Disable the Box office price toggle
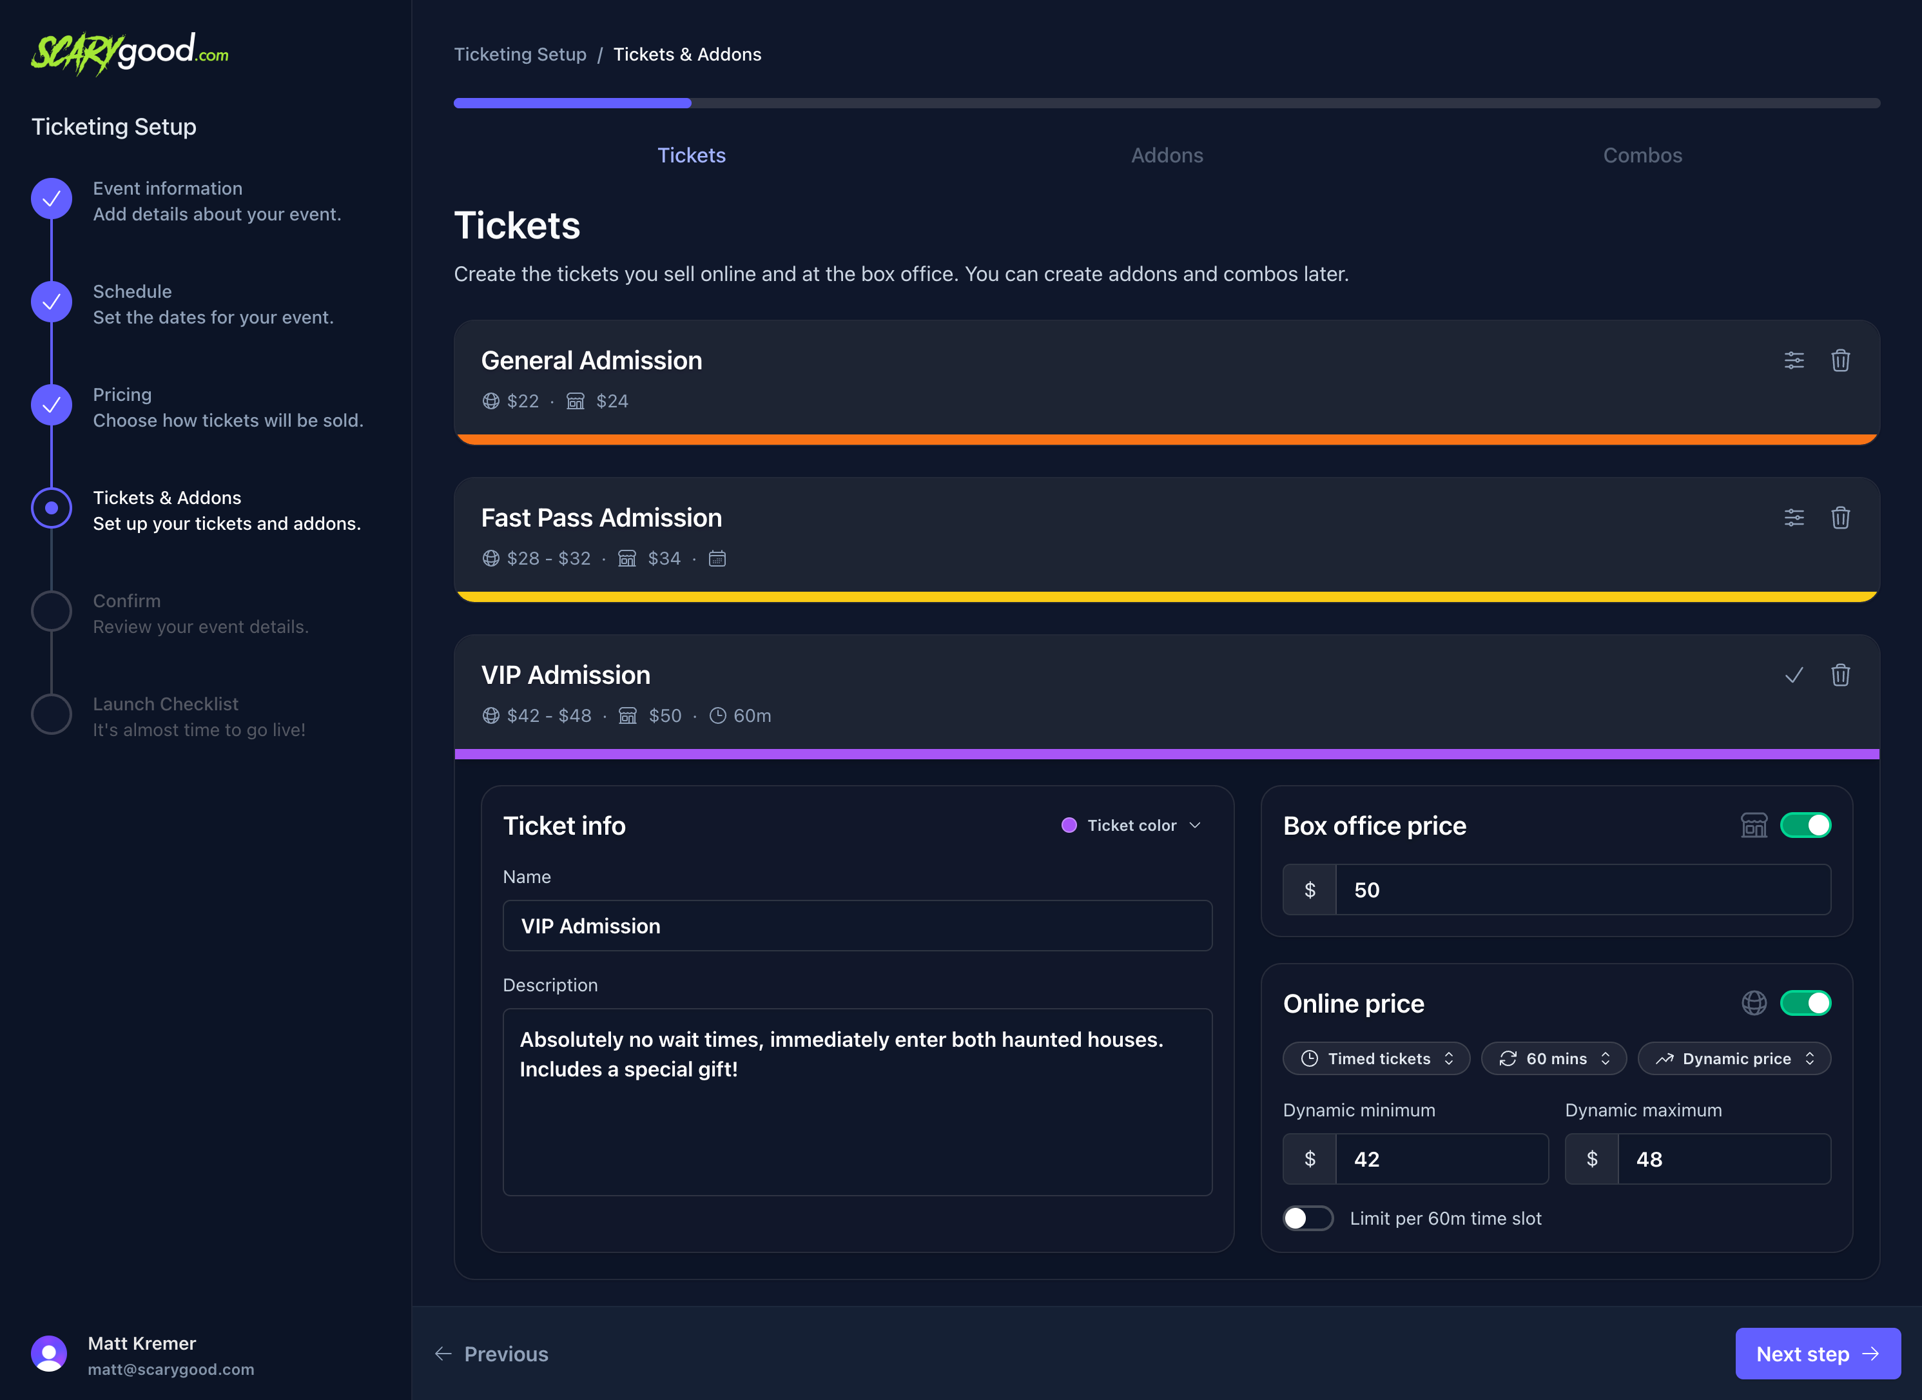This screenshot has height=1400, width=1922. (1806, 824)
